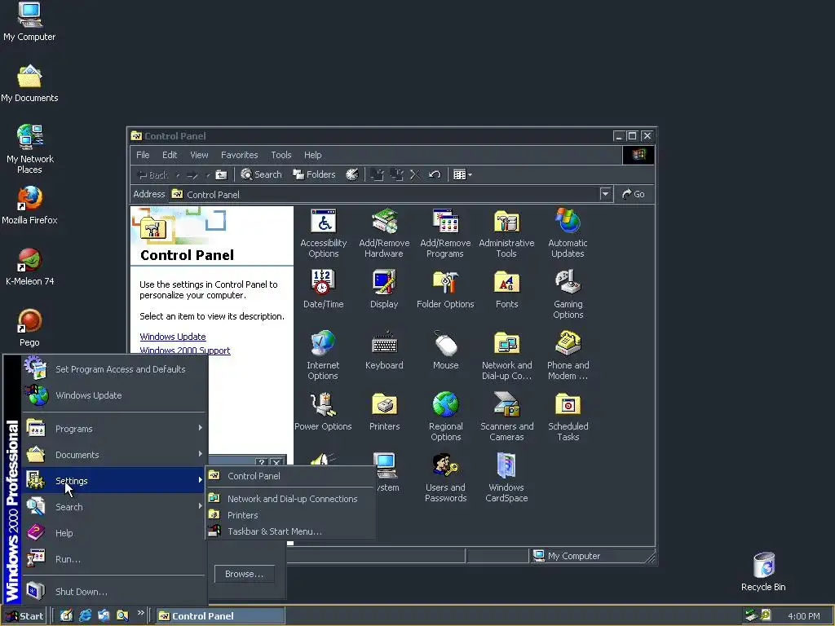835x626 pixels.
Task: Follow the Windows 2000 Support link
Action: tap(185, 350)
